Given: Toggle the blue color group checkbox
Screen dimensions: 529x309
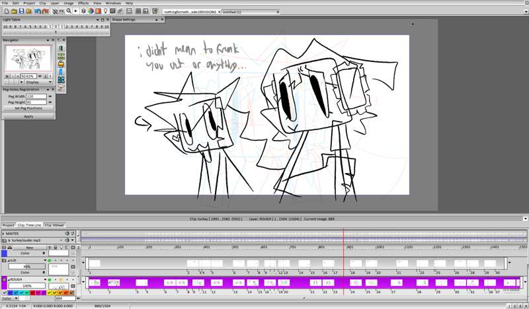Looking at the screenshot, I should point(10,293).
